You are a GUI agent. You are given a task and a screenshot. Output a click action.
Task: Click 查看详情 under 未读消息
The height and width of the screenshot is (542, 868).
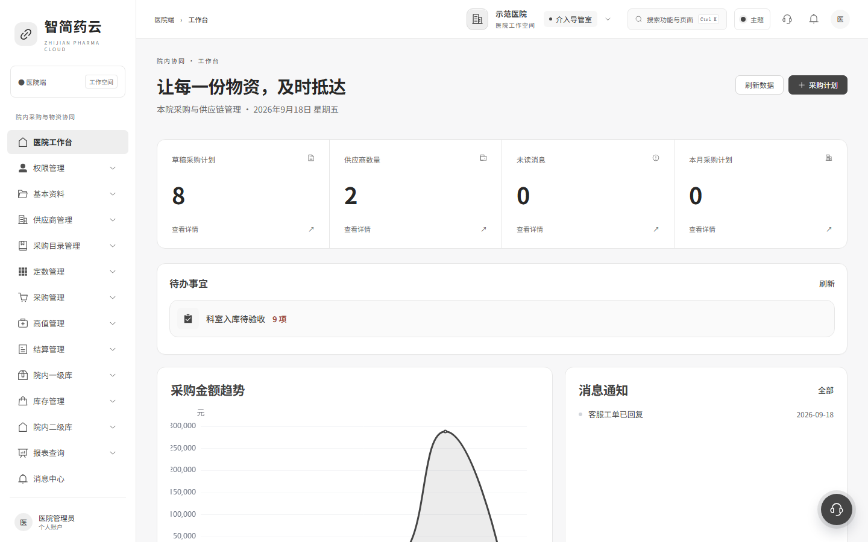pos(530,229)
